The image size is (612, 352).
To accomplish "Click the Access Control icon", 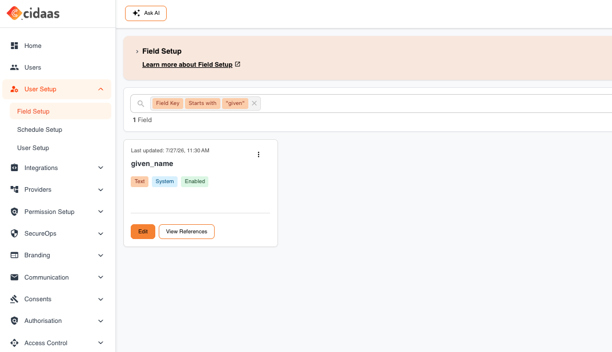I will 14,343.
